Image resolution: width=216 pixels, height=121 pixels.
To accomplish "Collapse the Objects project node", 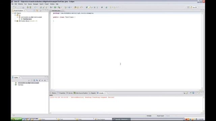I will [x=13, y=13].
